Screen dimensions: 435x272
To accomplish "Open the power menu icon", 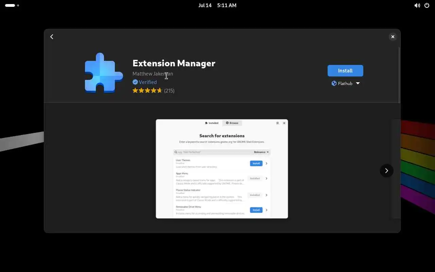I will pos(427,5).
